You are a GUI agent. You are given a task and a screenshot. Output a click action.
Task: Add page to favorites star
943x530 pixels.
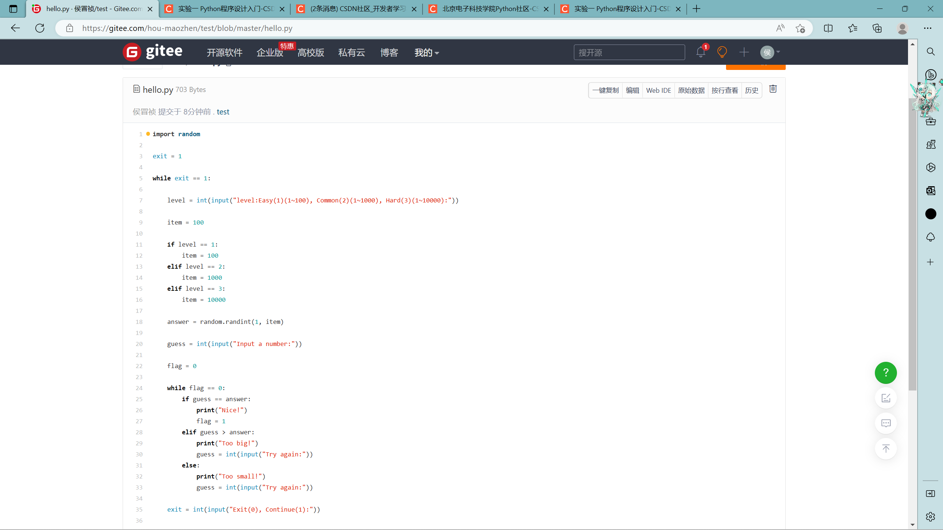click(x=800, y=28)
